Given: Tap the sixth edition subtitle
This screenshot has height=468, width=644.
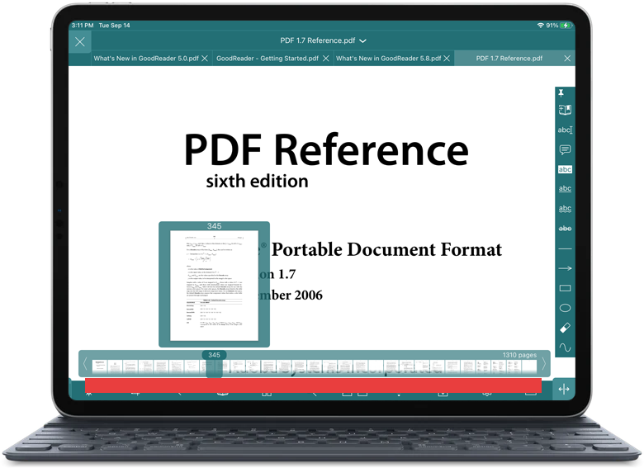Looking at the screenshot, I should [x=257, y=181].
